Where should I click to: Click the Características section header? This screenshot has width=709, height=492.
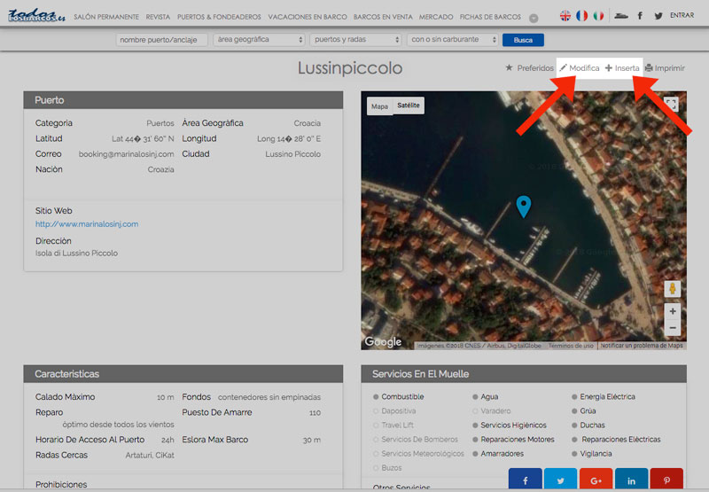click(x=183, y=374)
